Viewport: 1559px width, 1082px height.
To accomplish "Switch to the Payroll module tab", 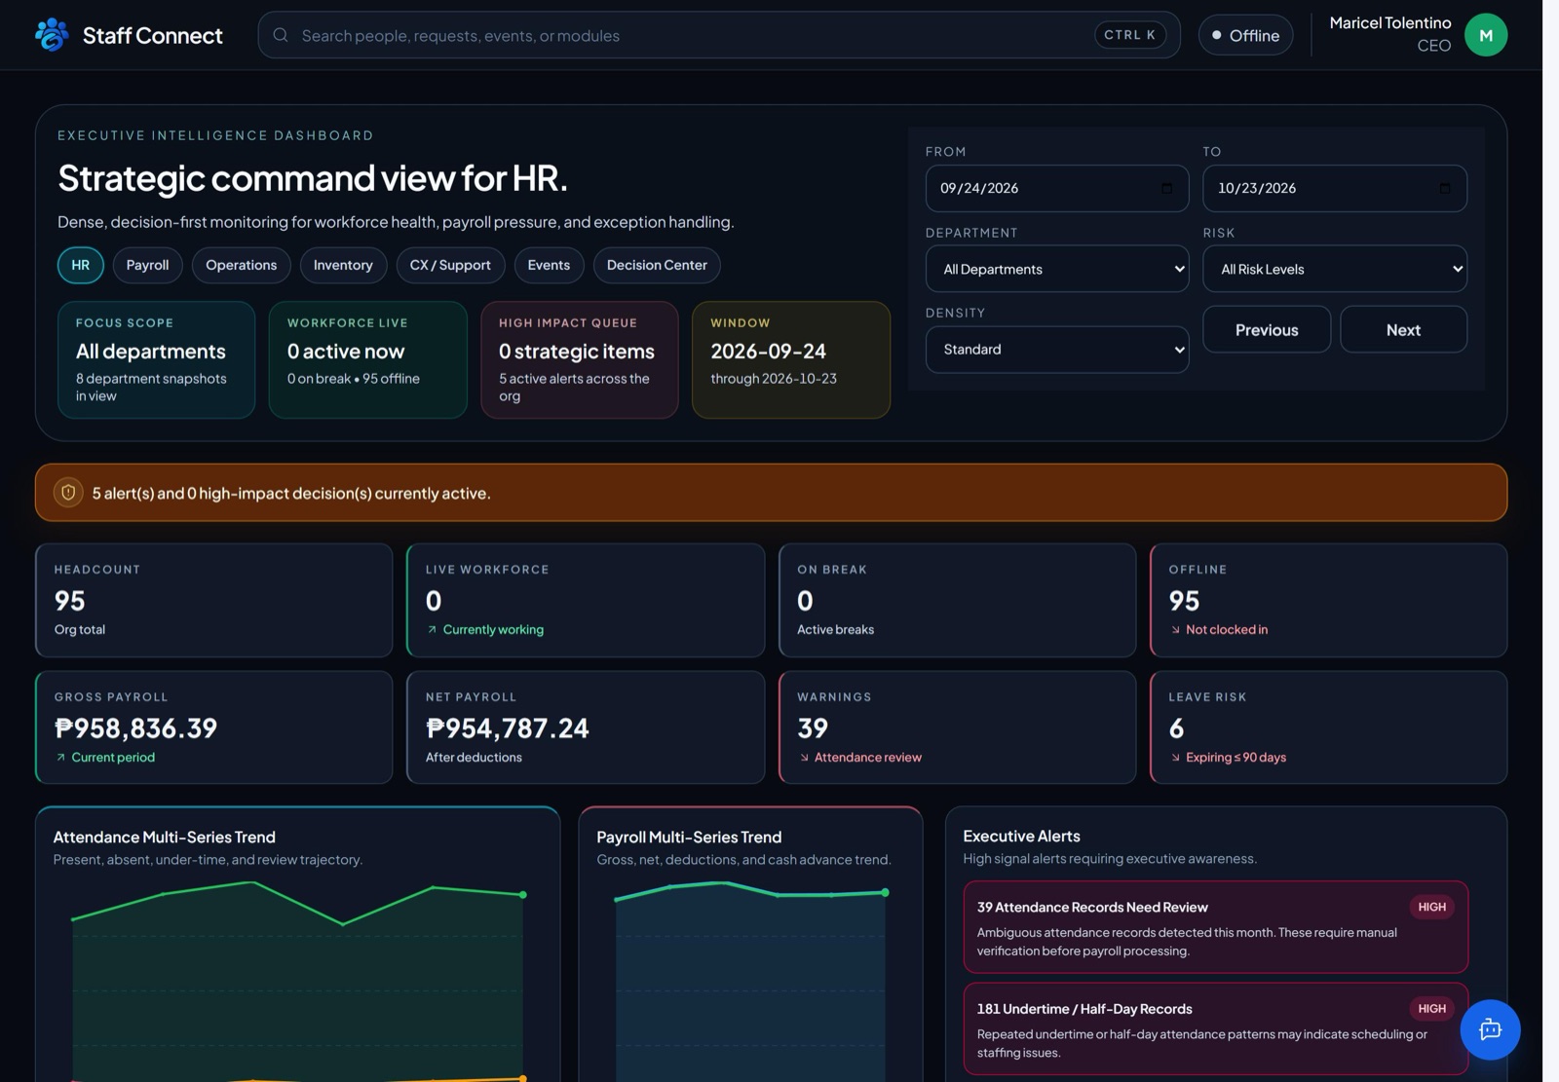I will (x=147, y=265).
